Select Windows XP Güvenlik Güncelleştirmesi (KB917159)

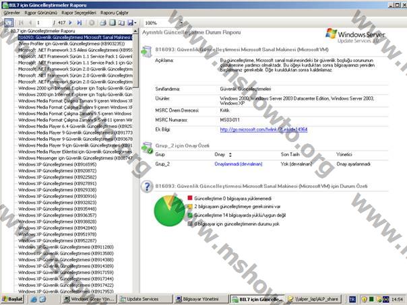65,272
